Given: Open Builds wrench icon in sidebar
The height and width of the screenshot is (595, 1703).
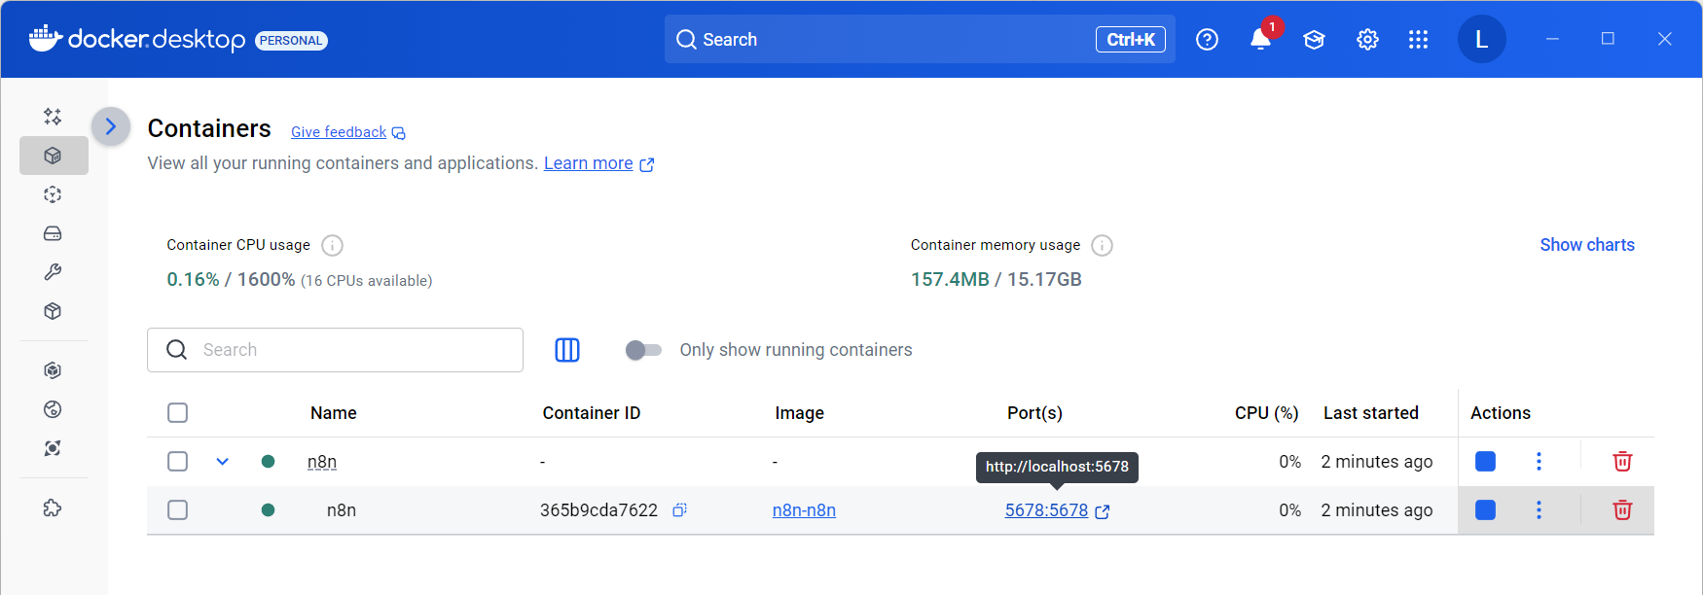Looking at the screenshot, I should tap(53, 272).
